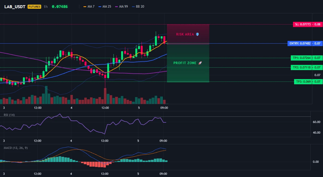Click the rocket icon beside PROFIT ZONE
Viewport: 323px width, 177px height.
pos(200,63)
